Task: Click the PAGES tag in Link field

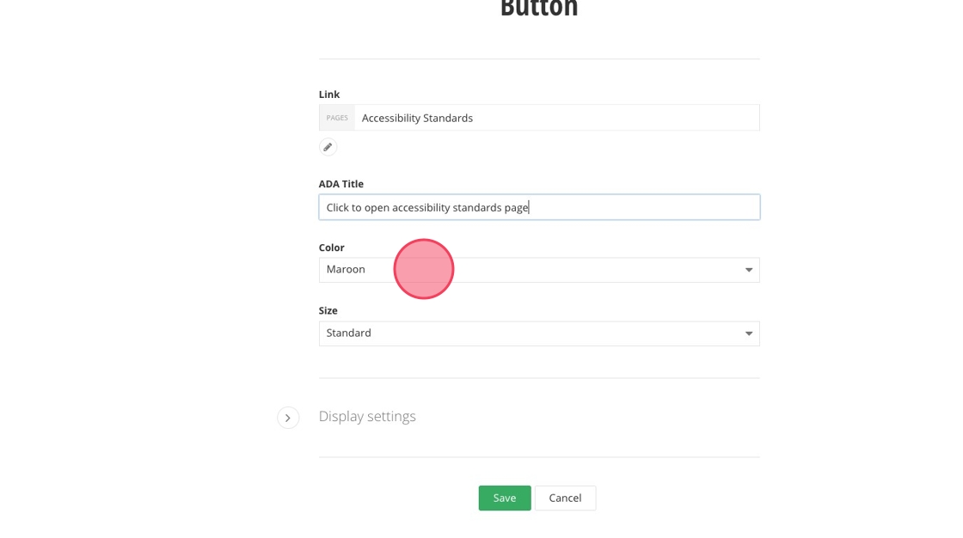Action: tap(337, 118)
